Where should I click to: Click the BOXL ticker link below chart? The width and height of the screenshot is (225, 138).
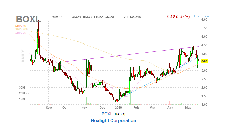(x=107, y=114)
